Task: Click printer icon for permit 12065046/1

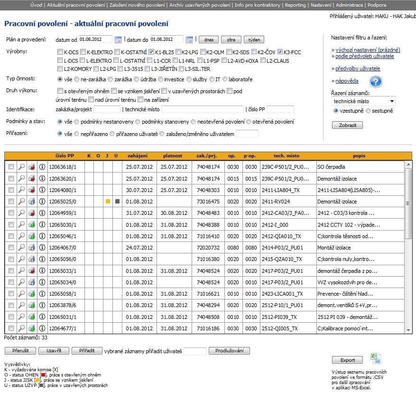Action: [32, 236]
